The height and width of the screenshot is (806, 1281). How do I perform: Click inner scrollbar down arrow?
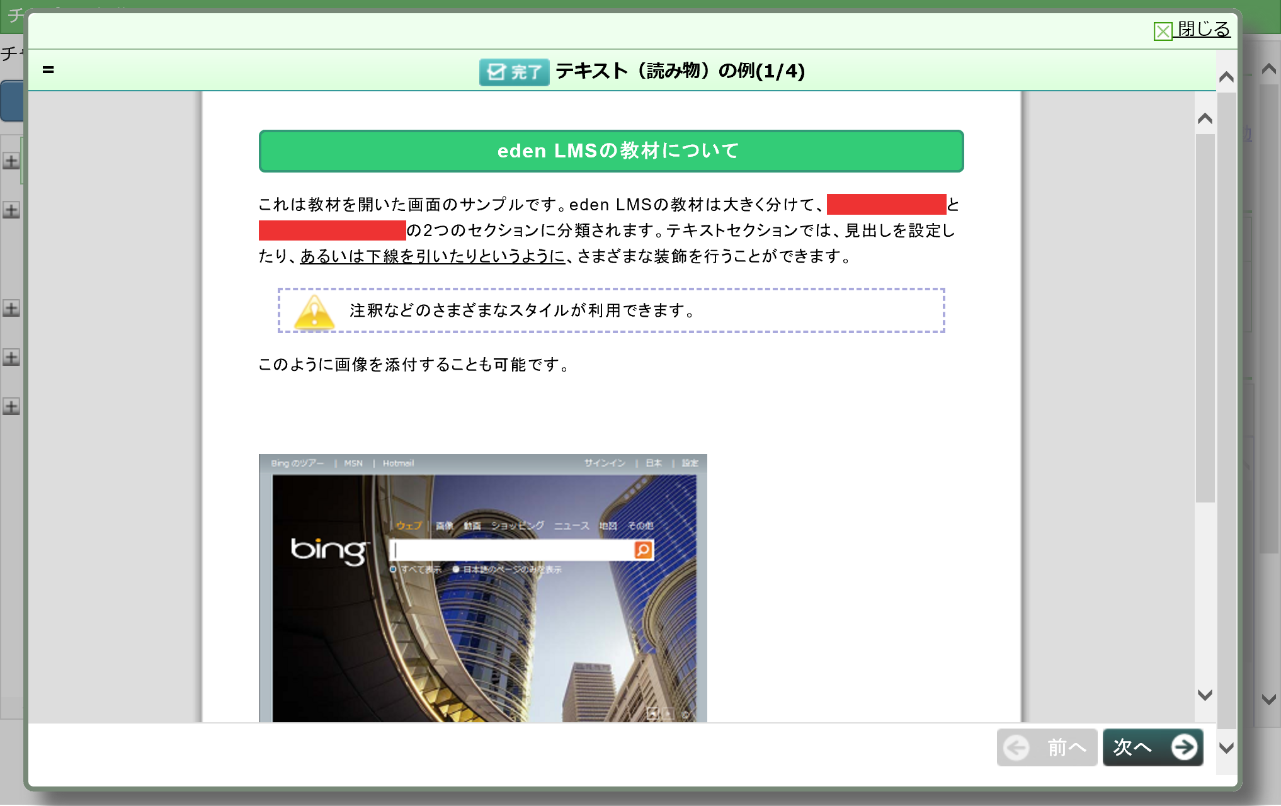coord(1205,695)
